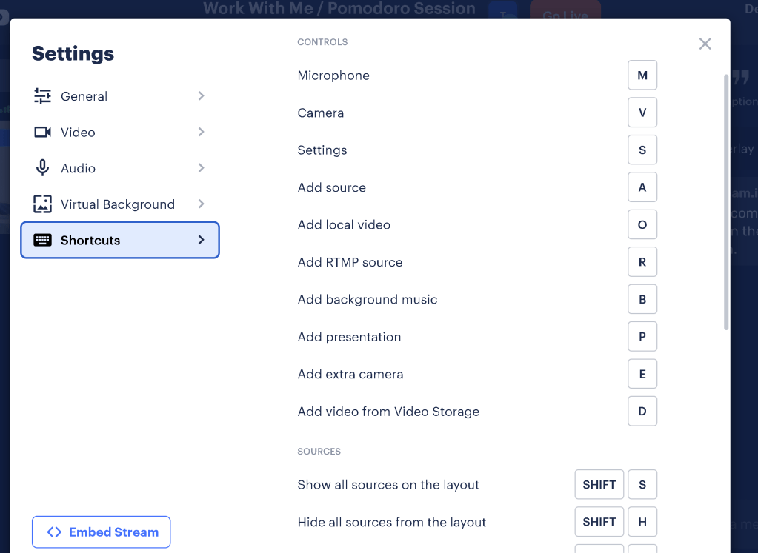The image size is (758, 553).
Task: Click the Add extra camera label
Action: (x=350, y=374)
